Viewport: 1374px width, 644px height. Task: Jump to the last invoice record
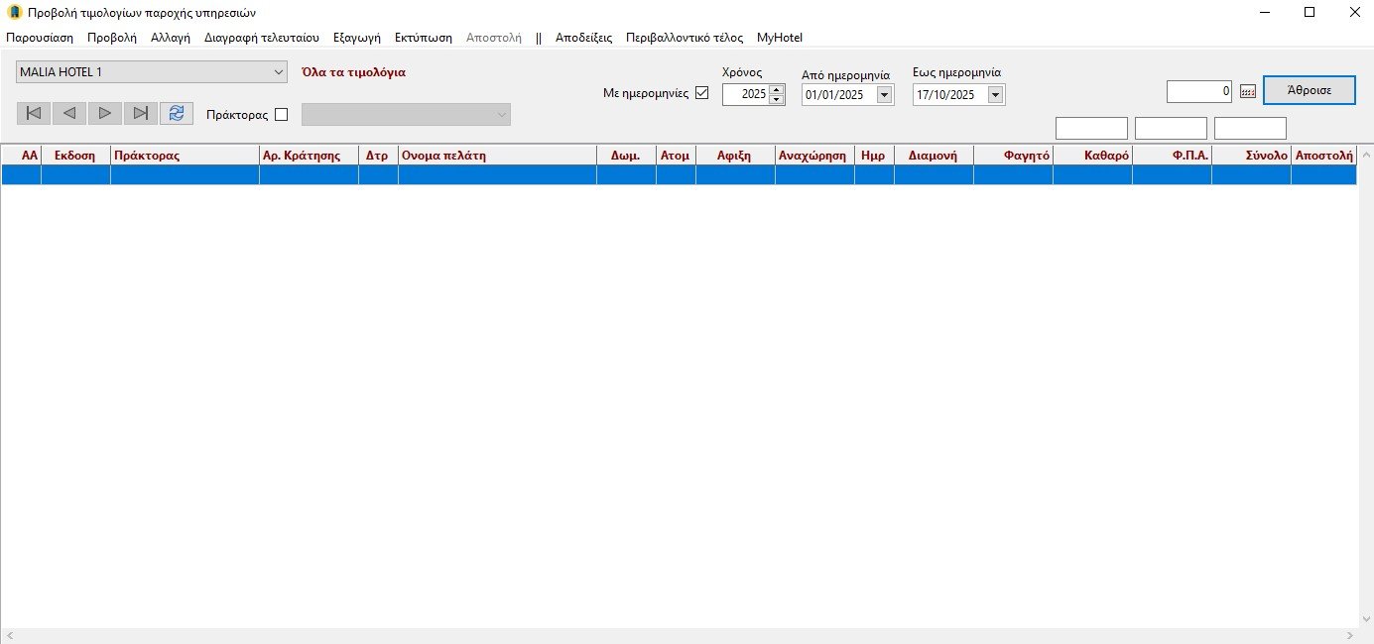click(141, 113)
